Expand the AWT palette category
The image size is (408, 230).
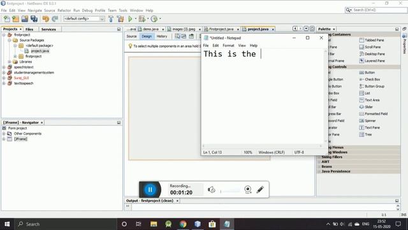(x=319, y=162)
